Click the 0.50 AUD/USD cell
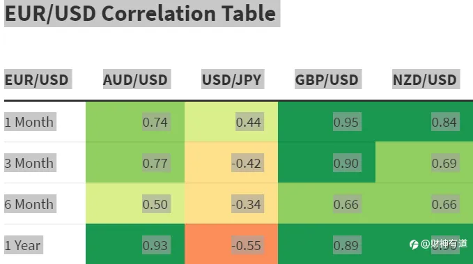473x264 pixels. tap(135, 203)
